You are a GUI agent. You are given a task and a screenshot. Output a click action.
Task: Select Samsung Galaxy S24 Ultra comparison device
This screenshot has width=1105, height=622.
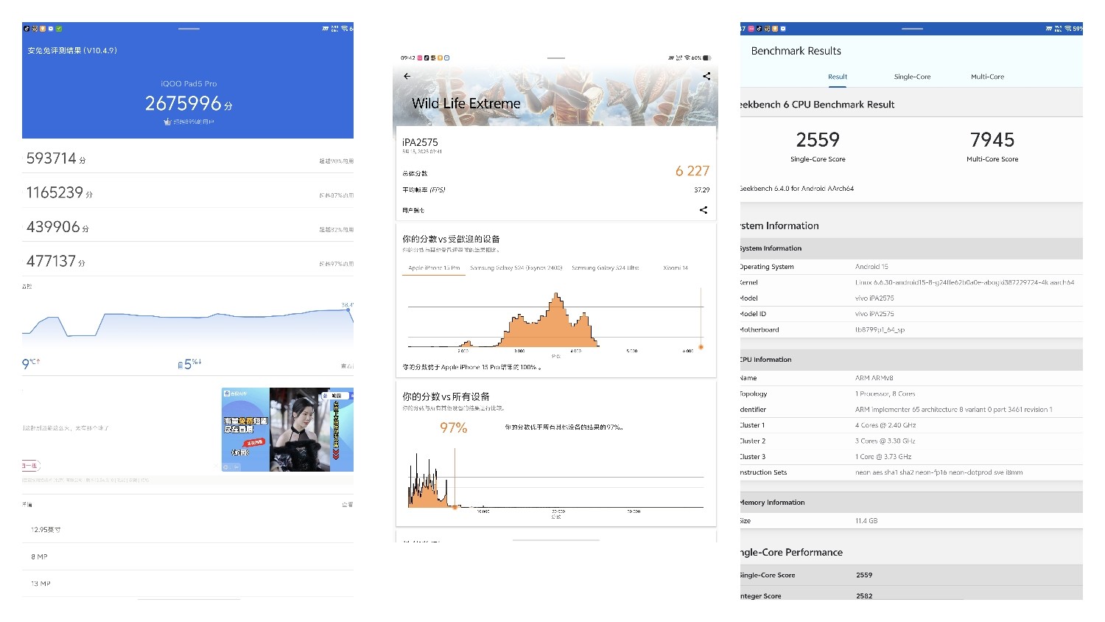[x=603, y=268]
